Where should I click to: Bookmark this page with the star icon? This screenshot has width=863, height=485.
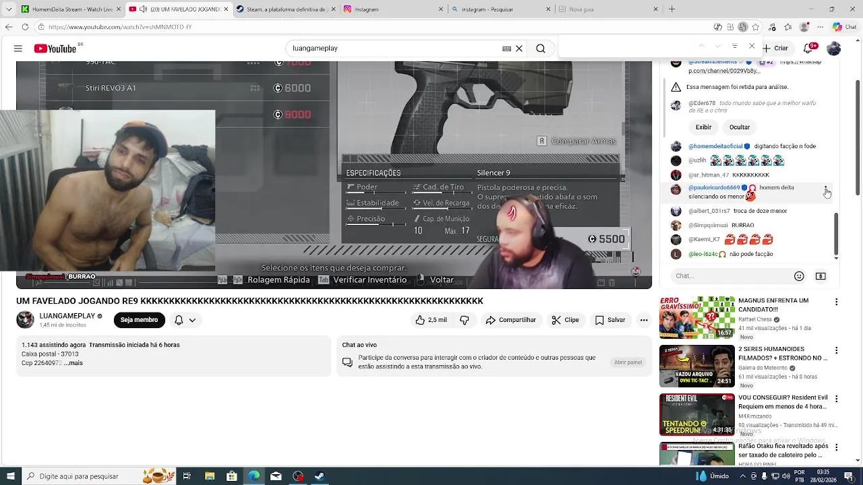click(755, 27)
